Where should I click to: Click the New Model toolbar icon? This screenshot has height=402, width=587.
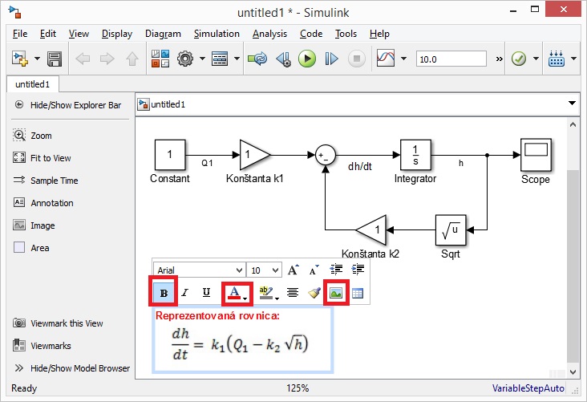click(x=20, y=59)
